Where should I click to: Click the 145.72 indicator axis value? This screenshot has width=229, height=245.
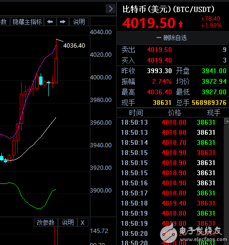coord(99,231)
